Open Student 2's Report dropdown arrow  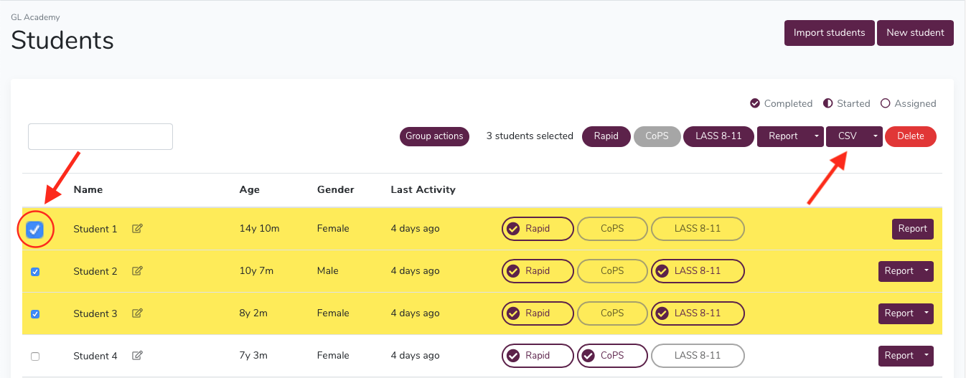pyautogui.click(x=927, y=271)
